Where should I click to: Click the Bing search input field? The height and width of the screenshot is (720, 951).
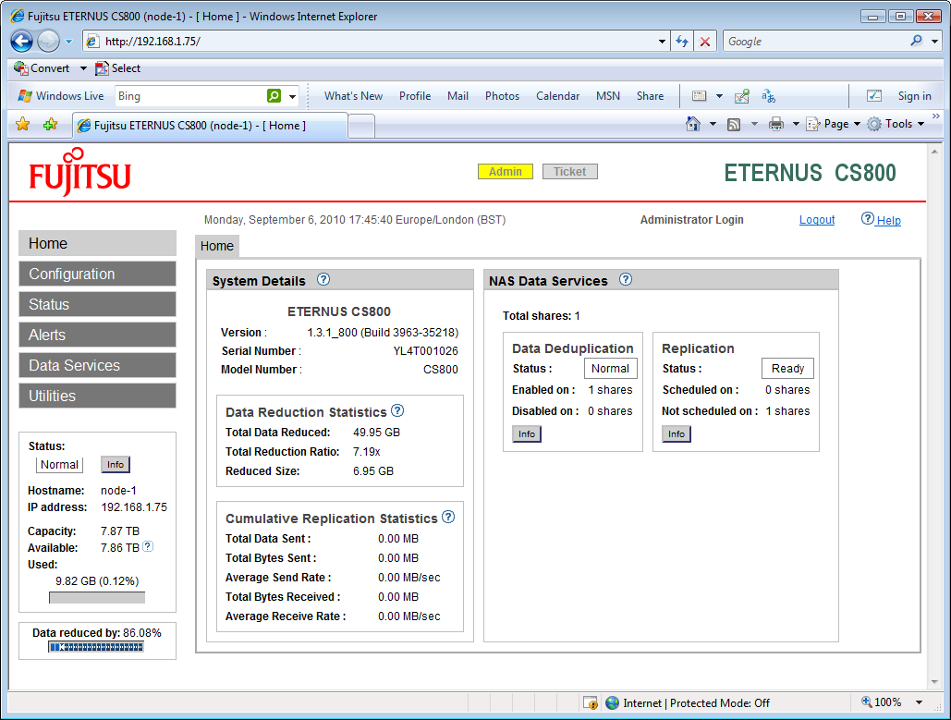(190, 96)
